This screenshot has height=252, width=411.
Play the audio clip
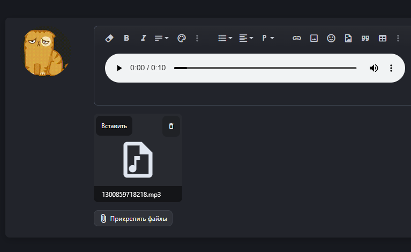[x=119, y=68]
